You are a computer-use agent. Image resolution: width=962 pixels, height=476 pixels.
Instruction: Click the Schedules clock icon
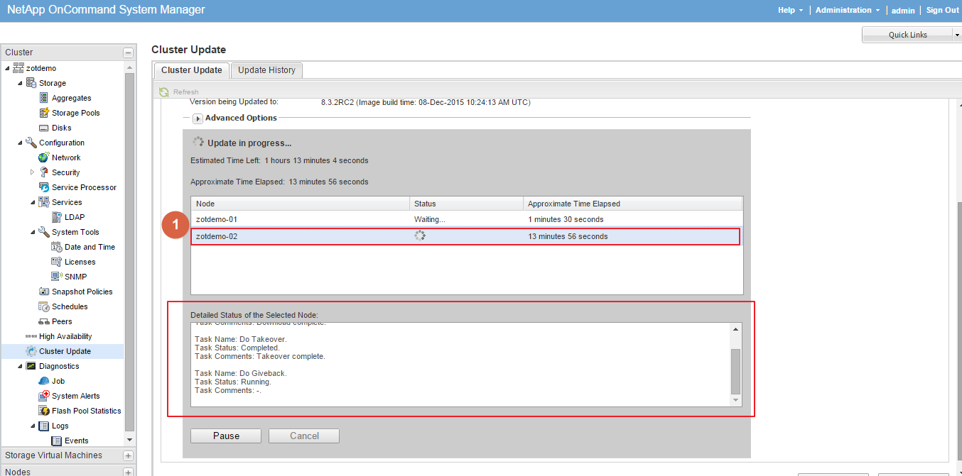44,306
